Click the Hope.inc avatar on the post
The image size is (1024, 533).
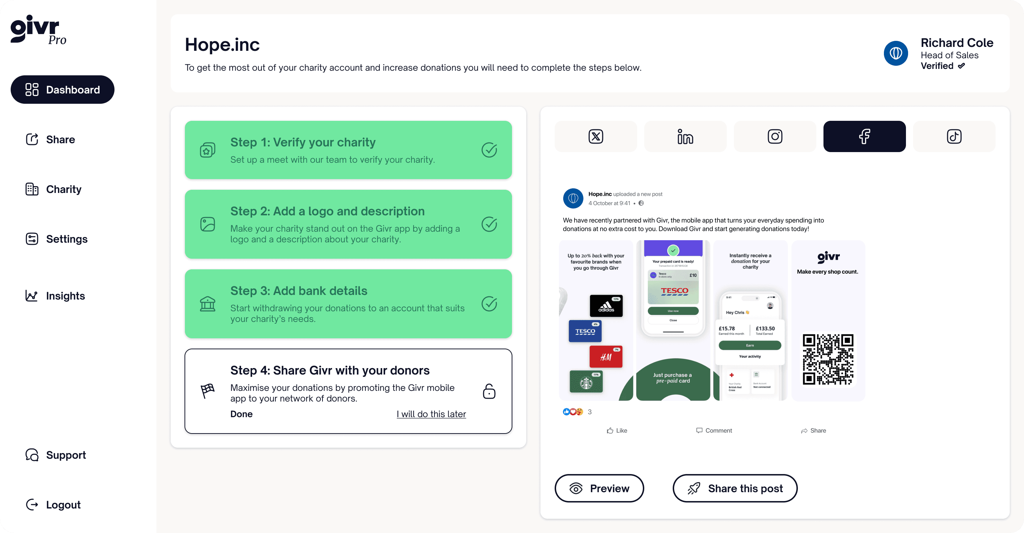[573, 198]
